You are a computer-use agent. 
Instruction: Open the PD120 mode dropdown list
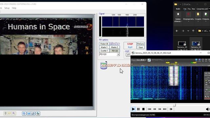point(118,54)
